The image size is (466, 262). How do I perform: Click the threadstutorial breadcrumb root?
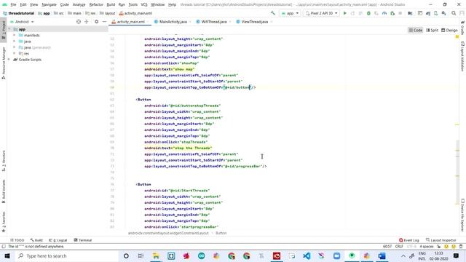pos(18,13)
